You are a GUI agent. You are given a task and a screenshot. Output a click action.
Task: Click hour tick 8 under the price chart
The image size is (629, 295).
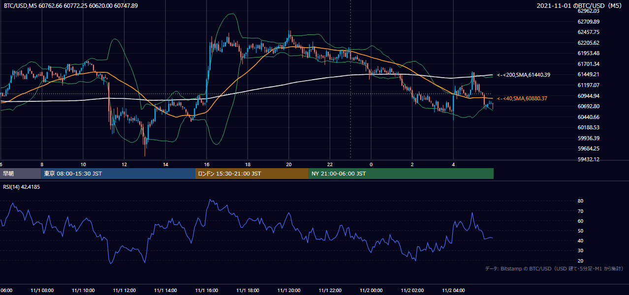tap(42, 165)
